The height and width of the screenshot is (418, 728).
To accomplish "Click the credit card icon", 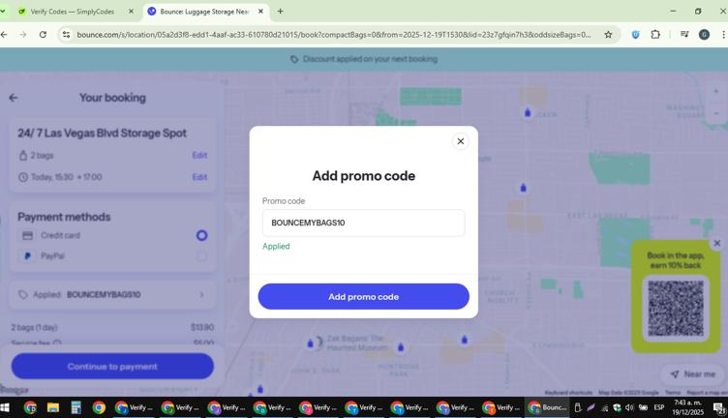I will [27, 236].
